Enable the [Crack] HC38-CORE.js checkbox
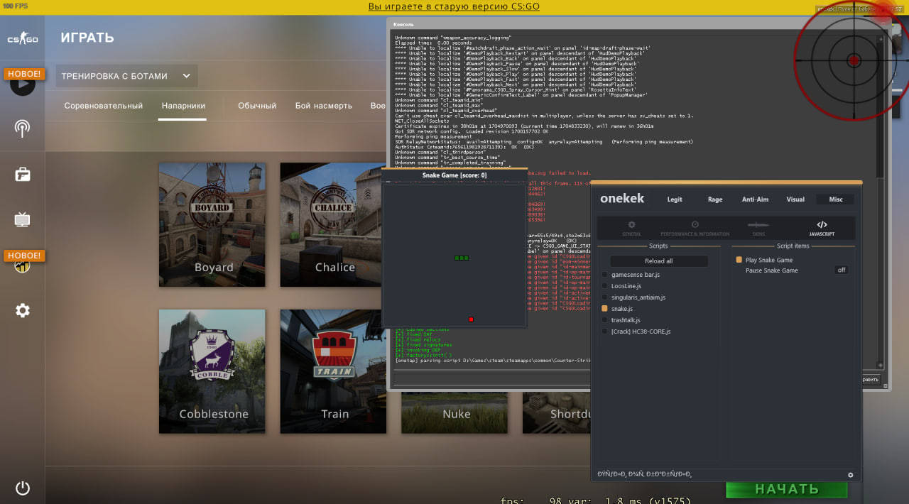909x504 pixels. pyautogui.click(x=605, y=332)
